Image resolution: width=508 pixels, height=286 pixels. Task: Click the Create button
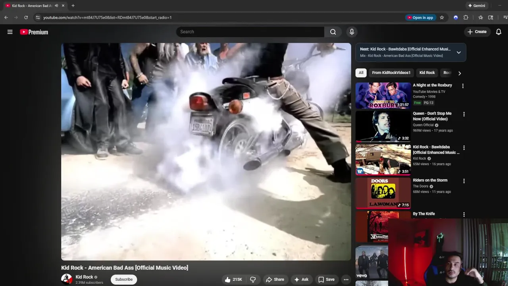point(477,32)
